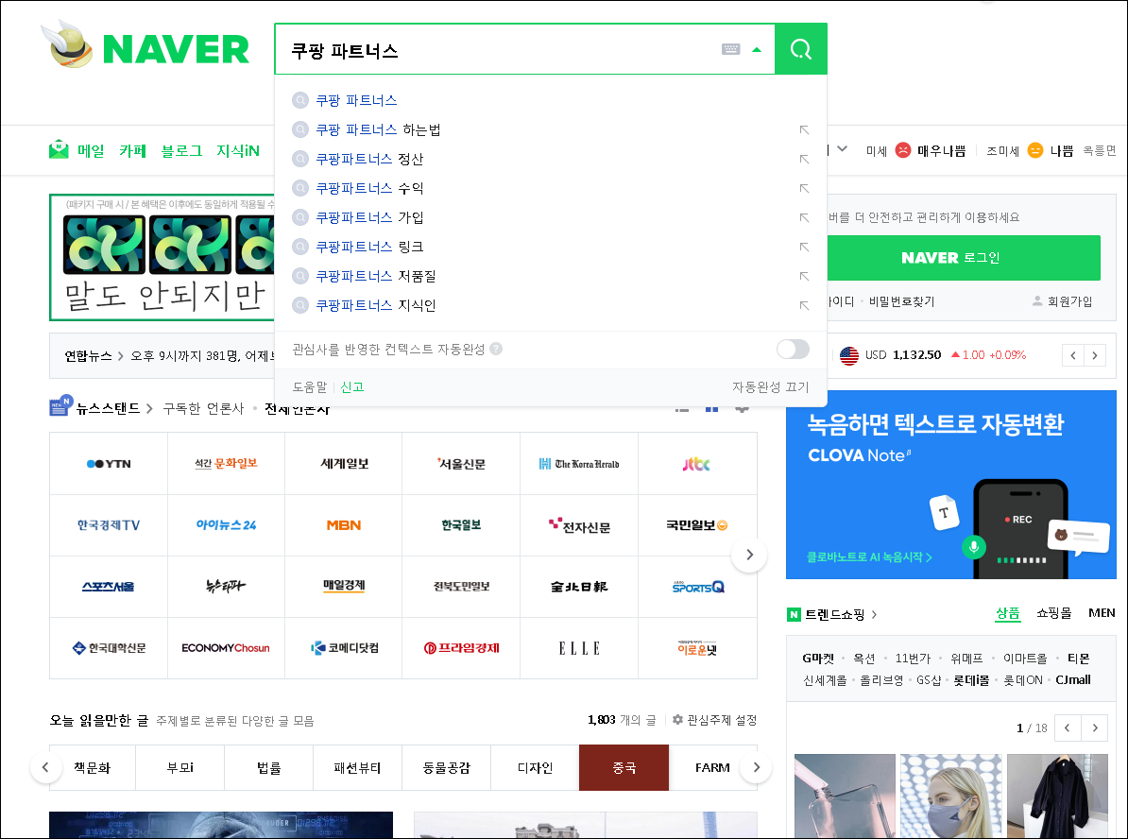
Task: Open G마켓 shopping link
Action: [818, 659]
